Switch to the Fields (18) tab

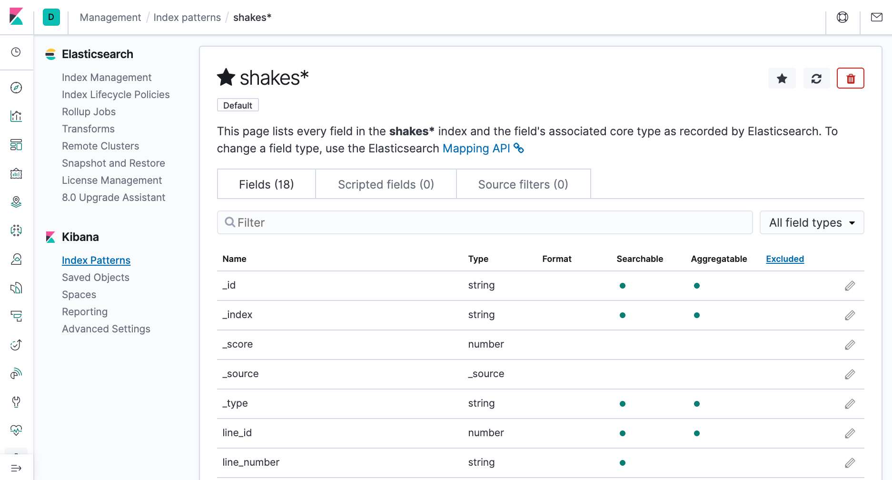pyautogui.click(x=267, y=184)
